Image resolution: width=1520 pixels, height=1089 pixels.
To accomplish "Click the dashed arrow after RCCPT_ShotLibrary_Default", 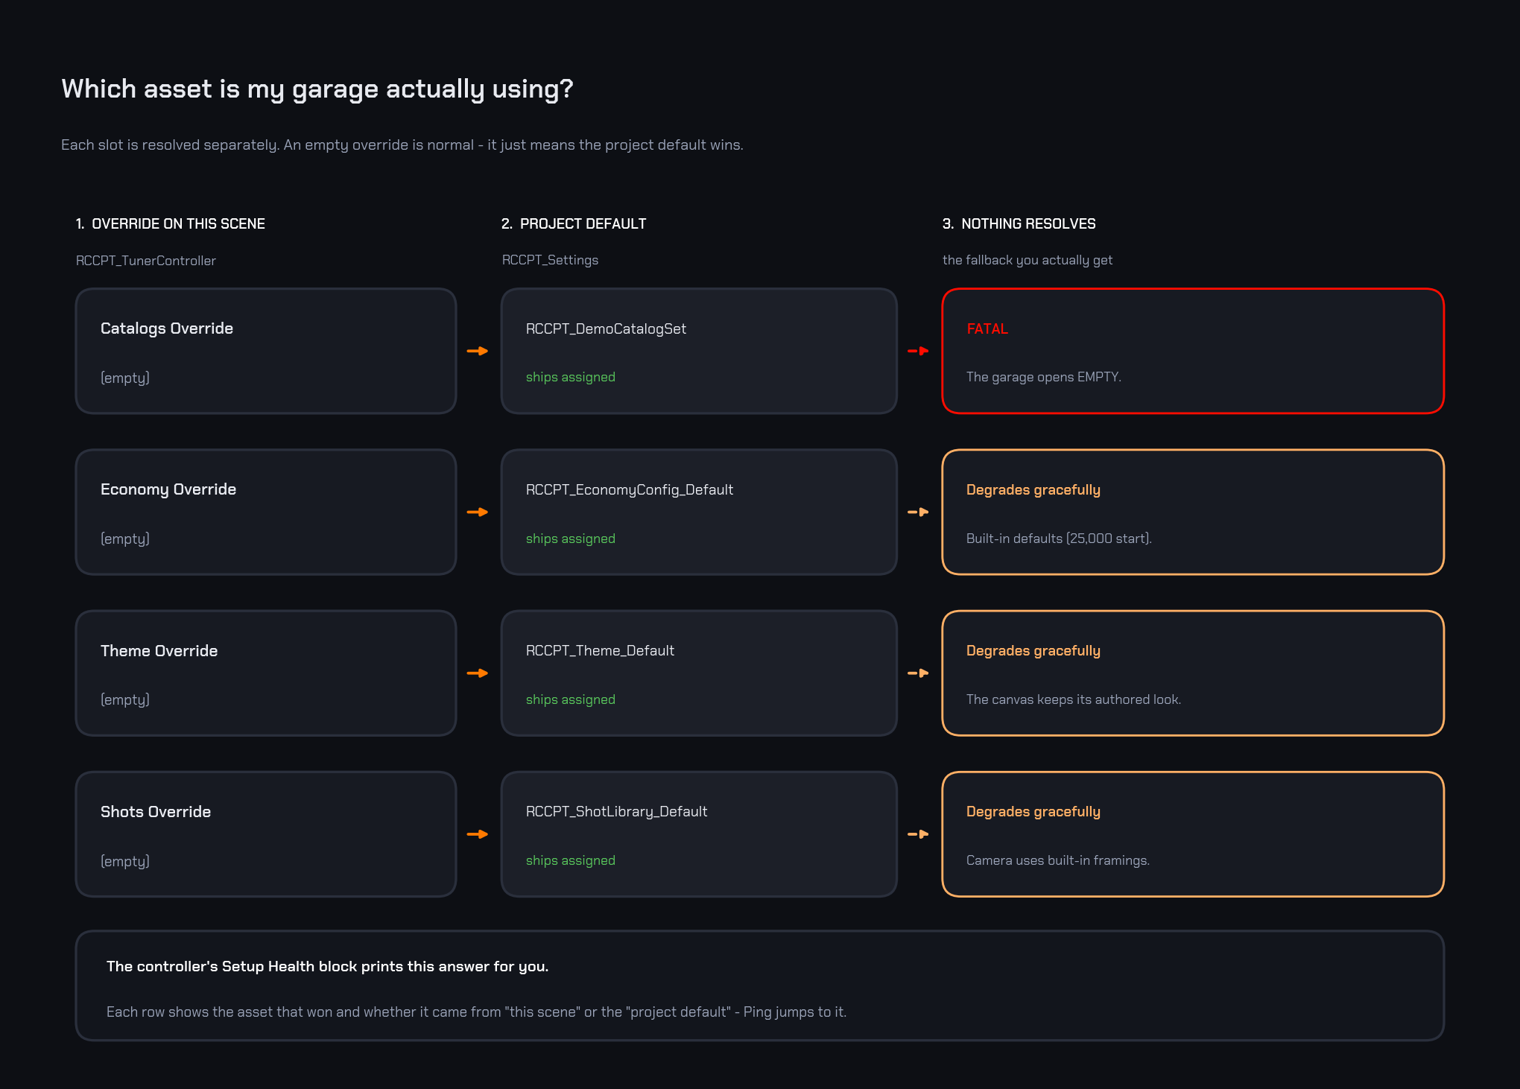I will (x=918, y=834).
